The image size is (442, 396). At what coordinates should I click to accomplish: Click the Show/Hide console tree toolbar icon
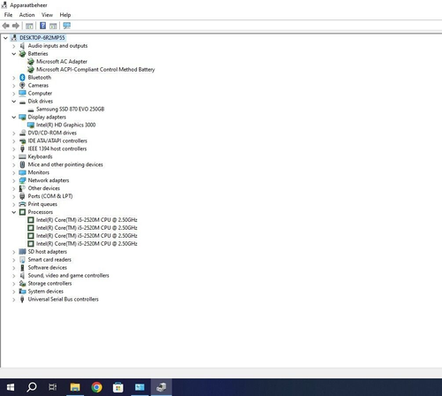pos(29,26)
